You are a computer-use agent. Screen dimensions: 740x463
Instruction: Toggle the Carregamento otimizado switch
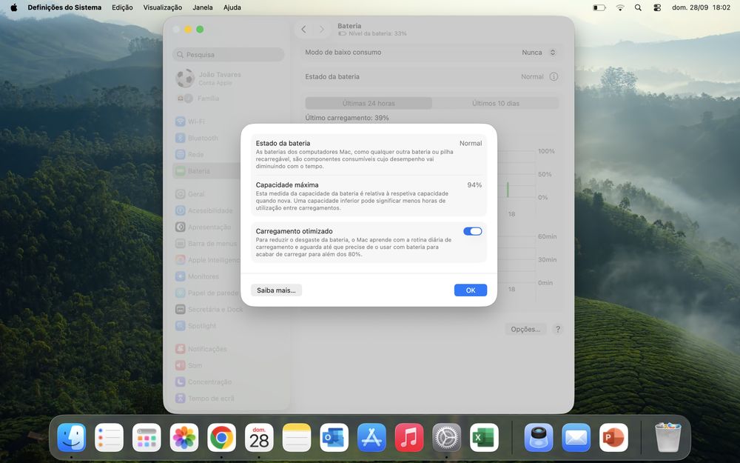(x=472, y=231)
